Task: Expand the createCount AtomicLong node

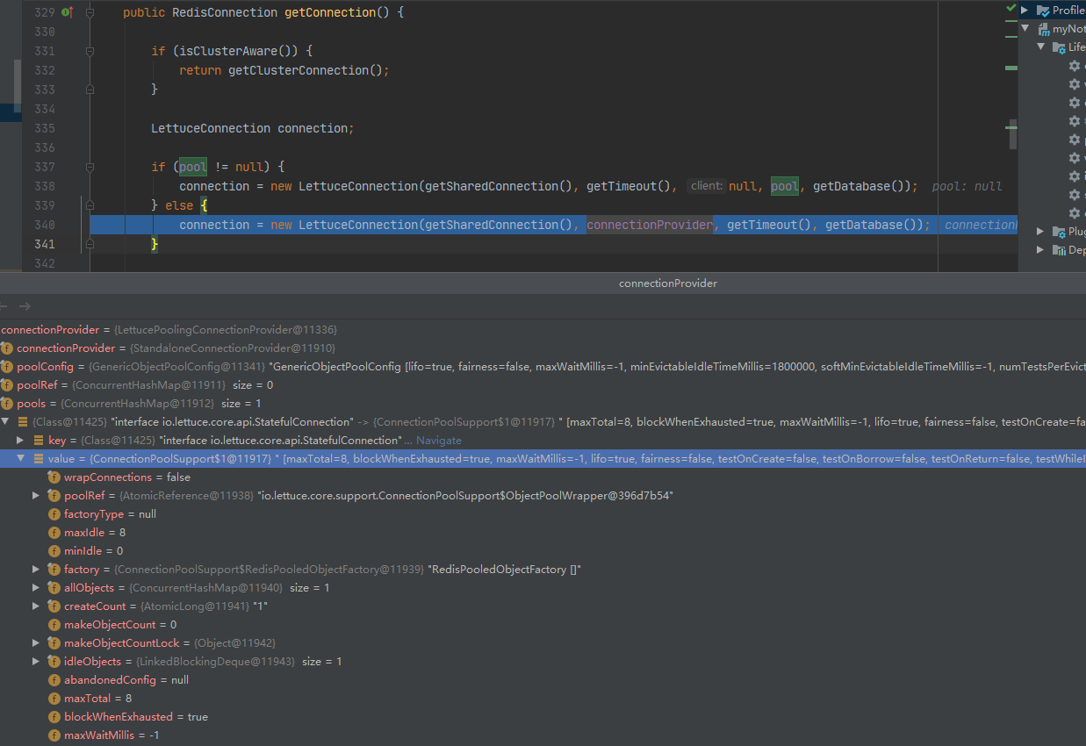Action: coord(36,606)
